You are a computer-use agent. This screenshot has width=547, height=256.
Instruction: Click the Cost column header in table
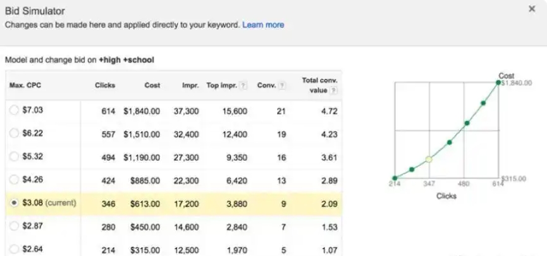coord(152,85)
